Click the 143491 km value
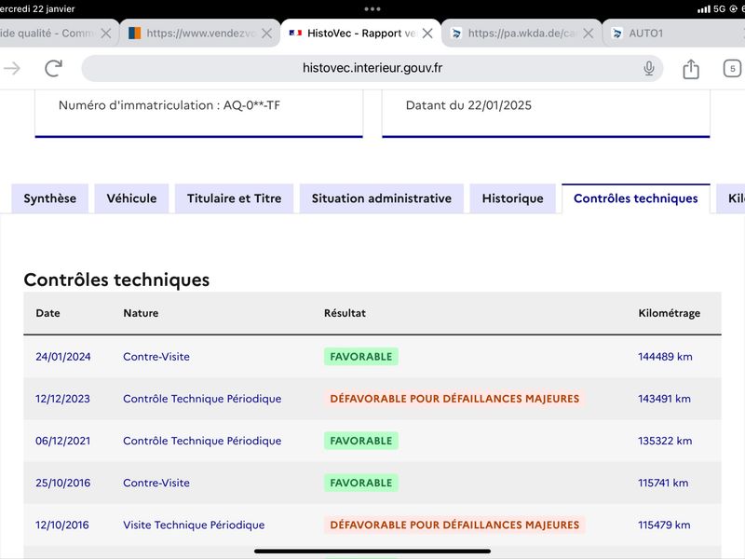The height and width of the screenshot is (559, 745). click(x=664, y=399)
